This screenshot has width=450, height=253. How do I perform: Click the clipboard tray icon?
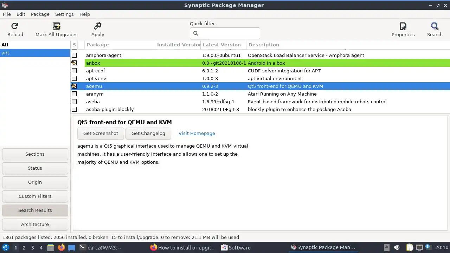point(410,247)
